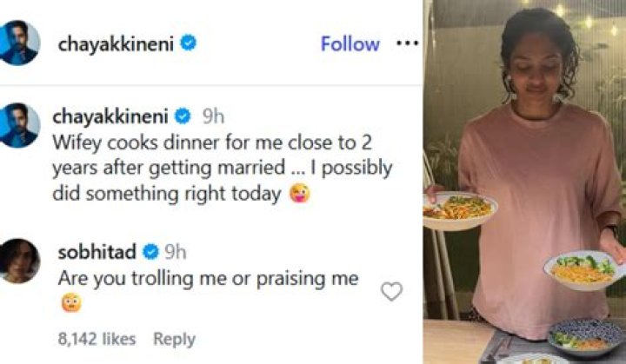Open sobhitad's profile picture avatar
The height and width of the screenshot is (364, 626).
coord(18,261)
